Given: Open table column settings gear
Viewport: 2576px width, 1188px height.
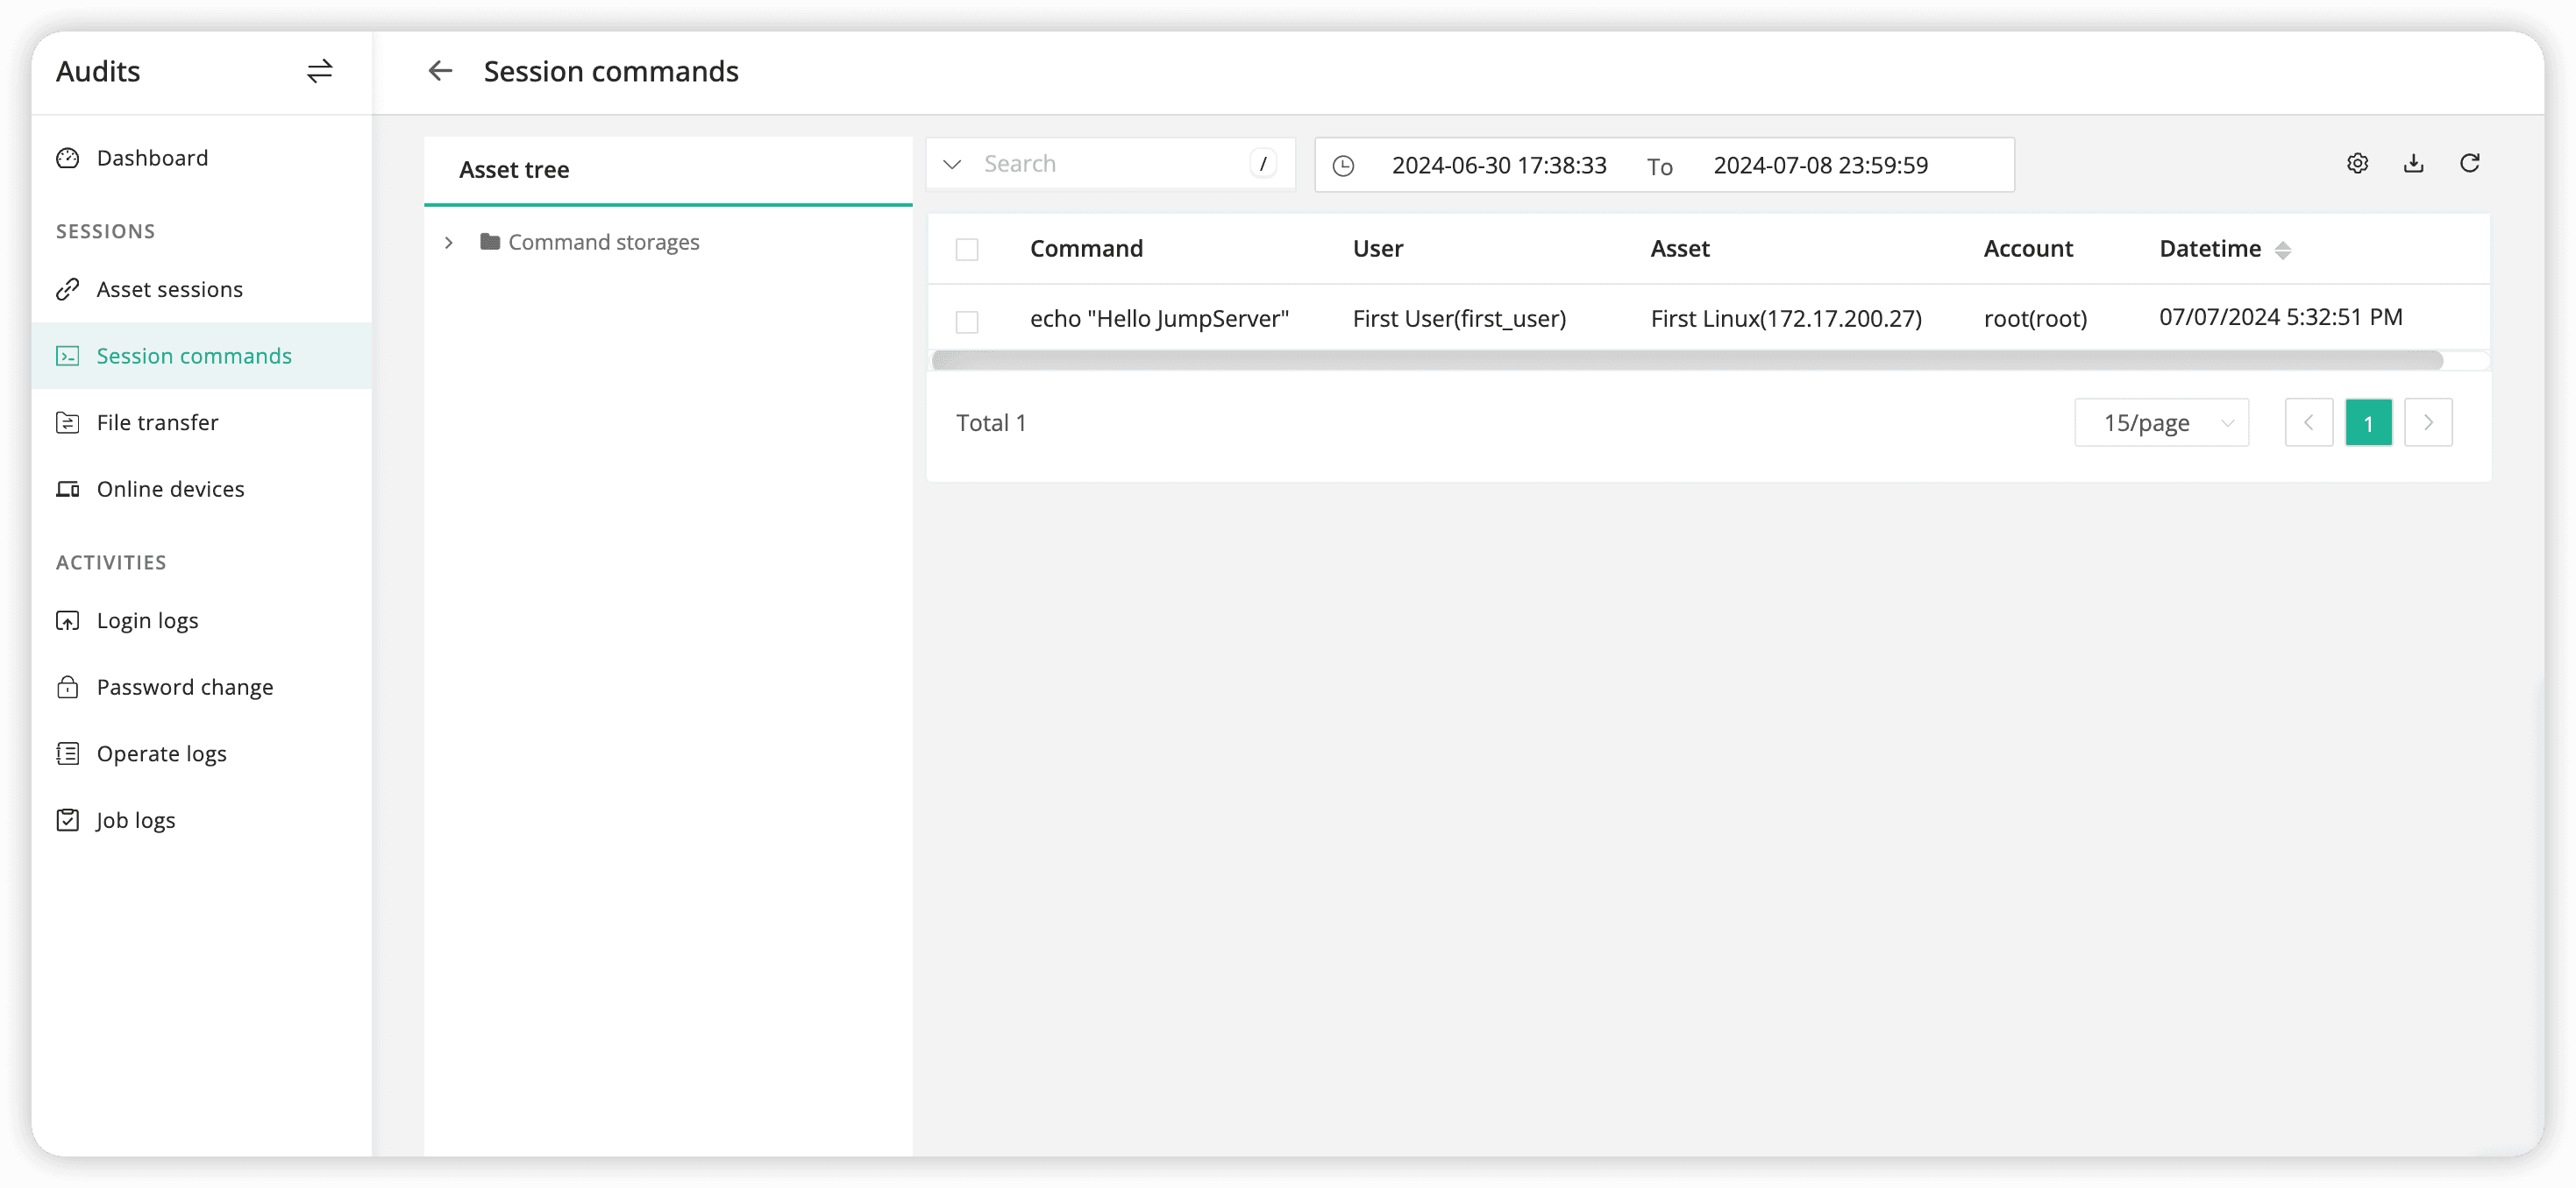Looking at the screenshot, I should tap(2357, 164).
